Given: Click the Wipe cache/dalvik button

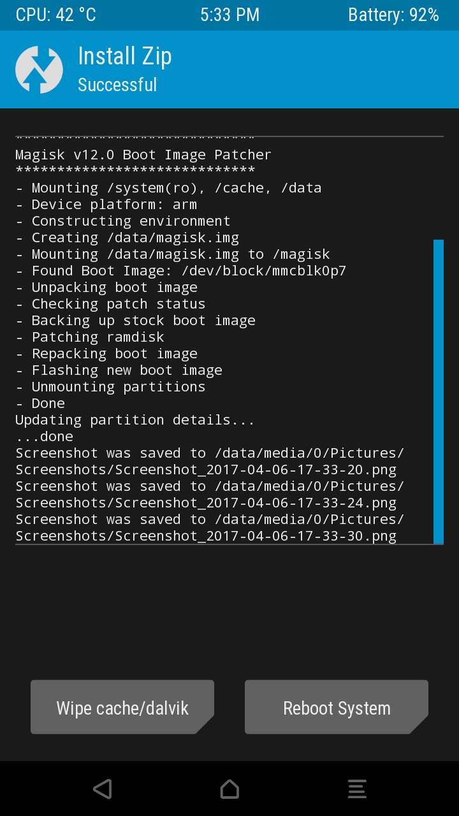Looking at the screenshot, I should click(x=122, y=708).
